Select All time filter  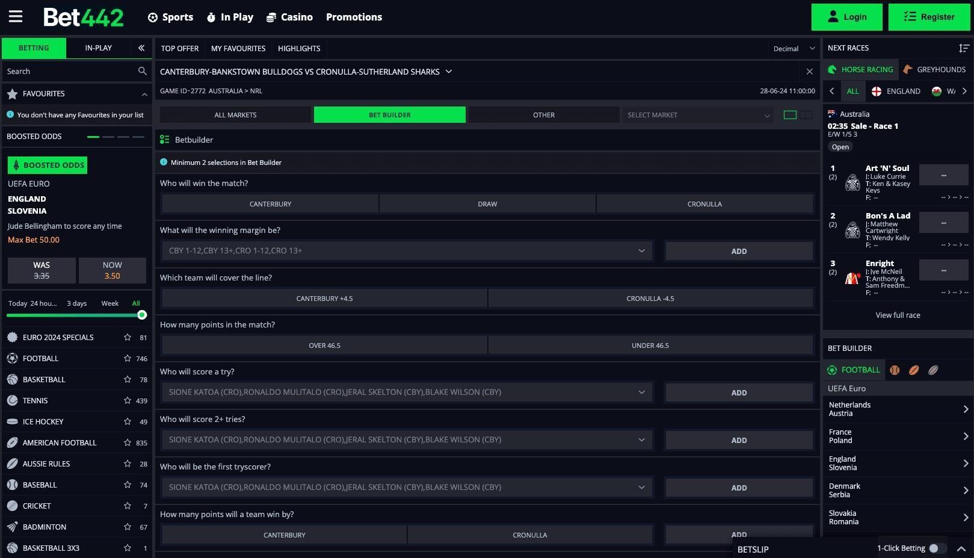[136, 303]
